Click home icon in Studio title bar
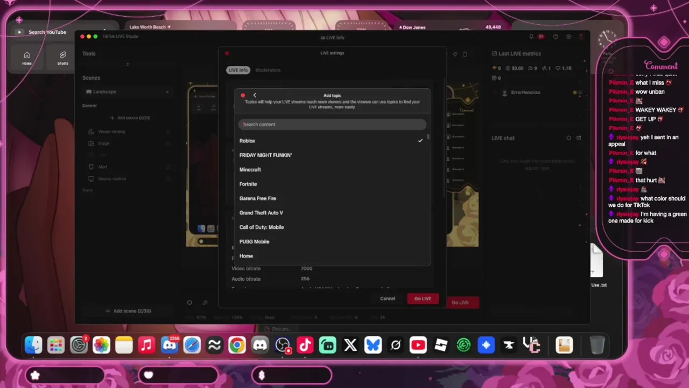Viewport: 689px width, 388px height. coord(569,37)
